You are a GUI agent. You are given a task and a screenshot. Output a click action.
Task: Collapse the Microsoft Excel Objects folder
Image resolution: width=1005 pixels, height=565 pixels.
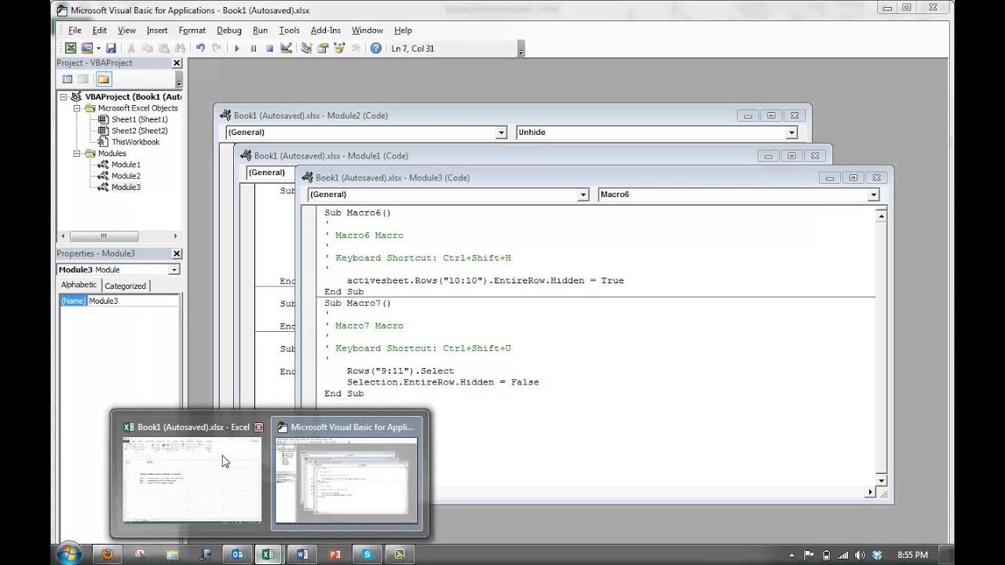coord(78,108)
